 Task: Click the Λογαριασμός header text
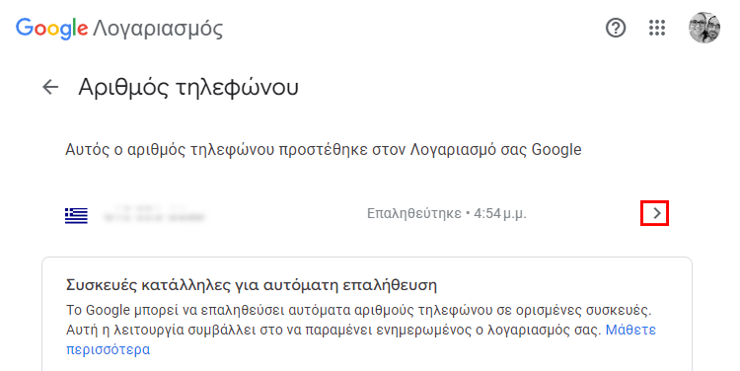coord(158,29)
